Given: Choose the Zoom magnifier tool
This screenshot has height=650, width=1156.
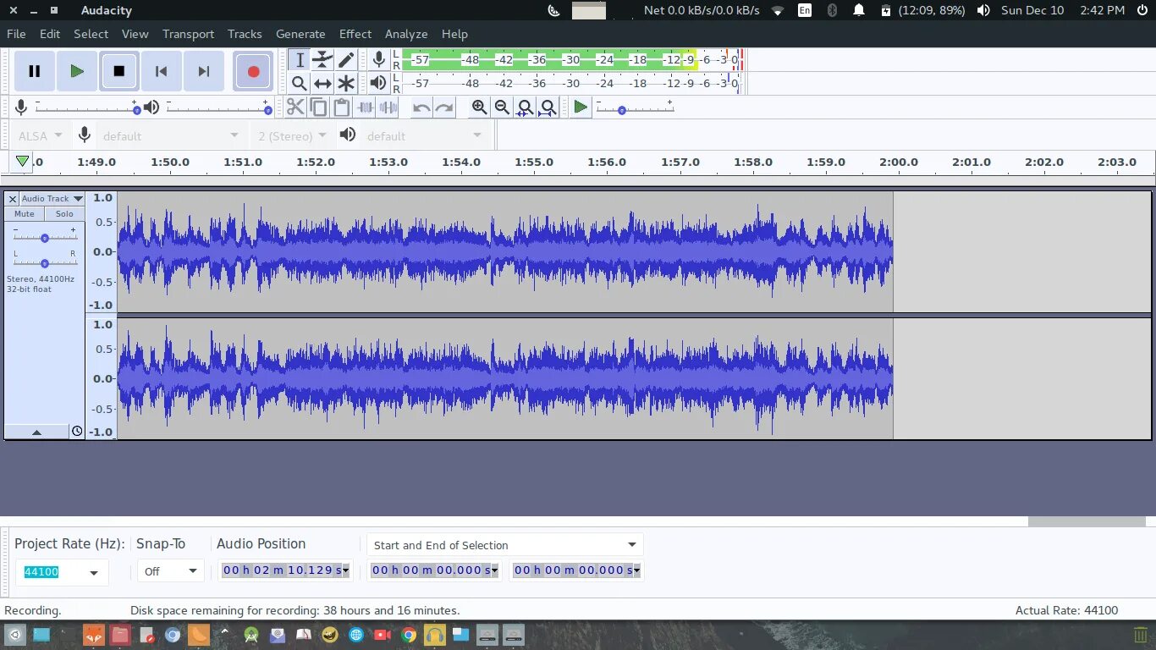Looking at the screenshot, I should click(299, 83).
